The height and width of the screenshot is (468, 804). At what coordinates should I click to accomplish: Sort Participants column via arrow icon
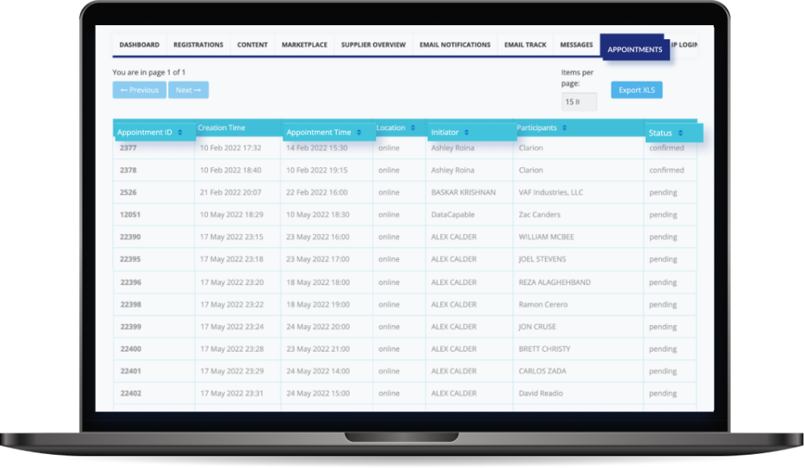(x=565, y=128)
